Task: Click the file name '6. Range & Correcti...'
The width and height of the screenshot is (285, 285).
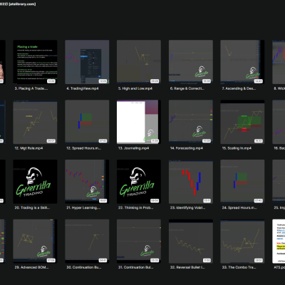Action: point(187,88)
